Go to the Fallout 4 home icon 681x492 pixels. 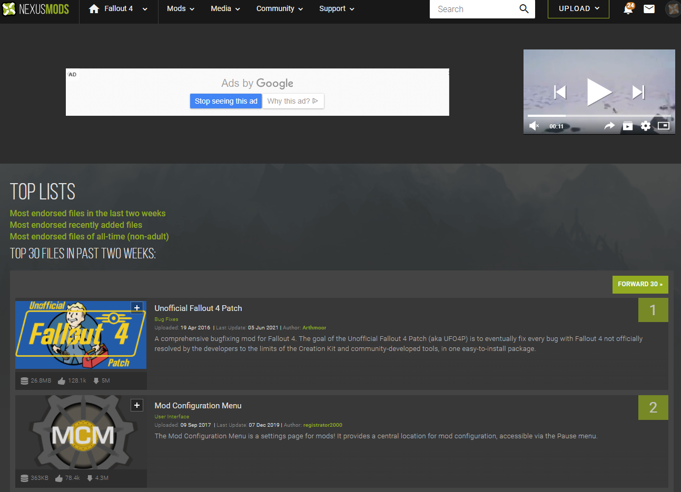point(94,9)
